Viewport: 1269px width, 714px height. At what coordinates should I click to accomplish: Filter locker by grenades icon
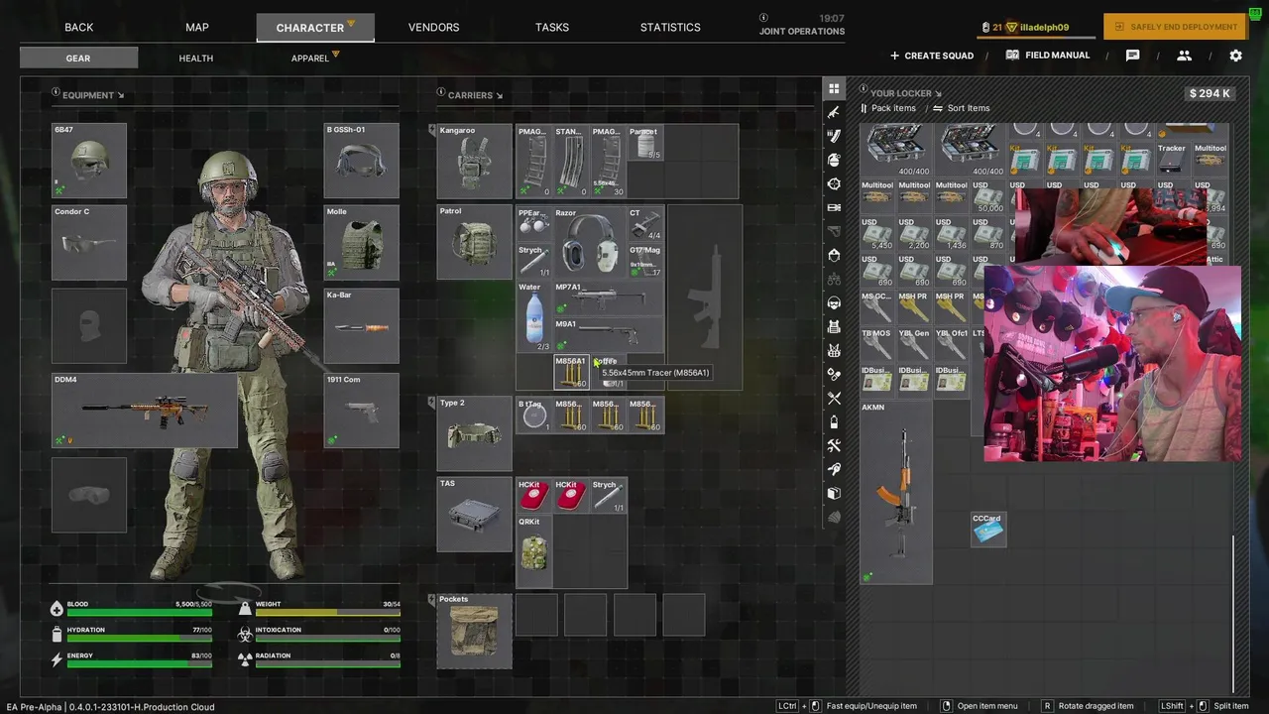pos(834,160)
